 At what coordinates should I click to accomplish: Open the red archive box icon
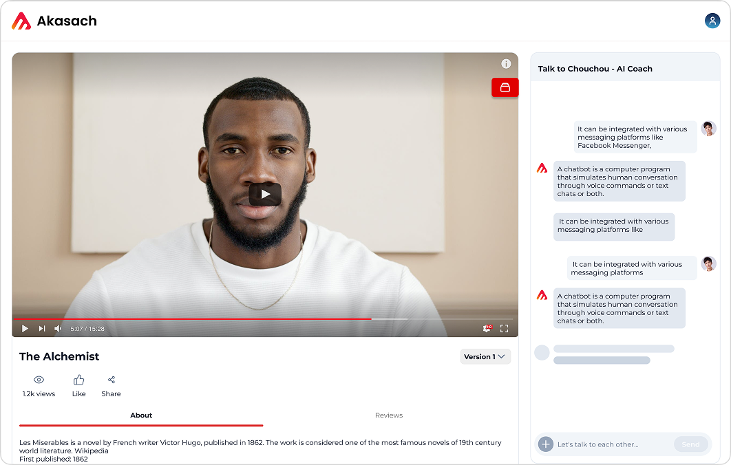pos(505,87)
